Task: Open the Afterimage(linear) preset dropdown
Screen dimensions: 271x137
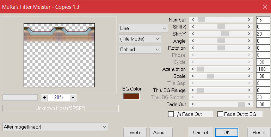Action: 55,127
